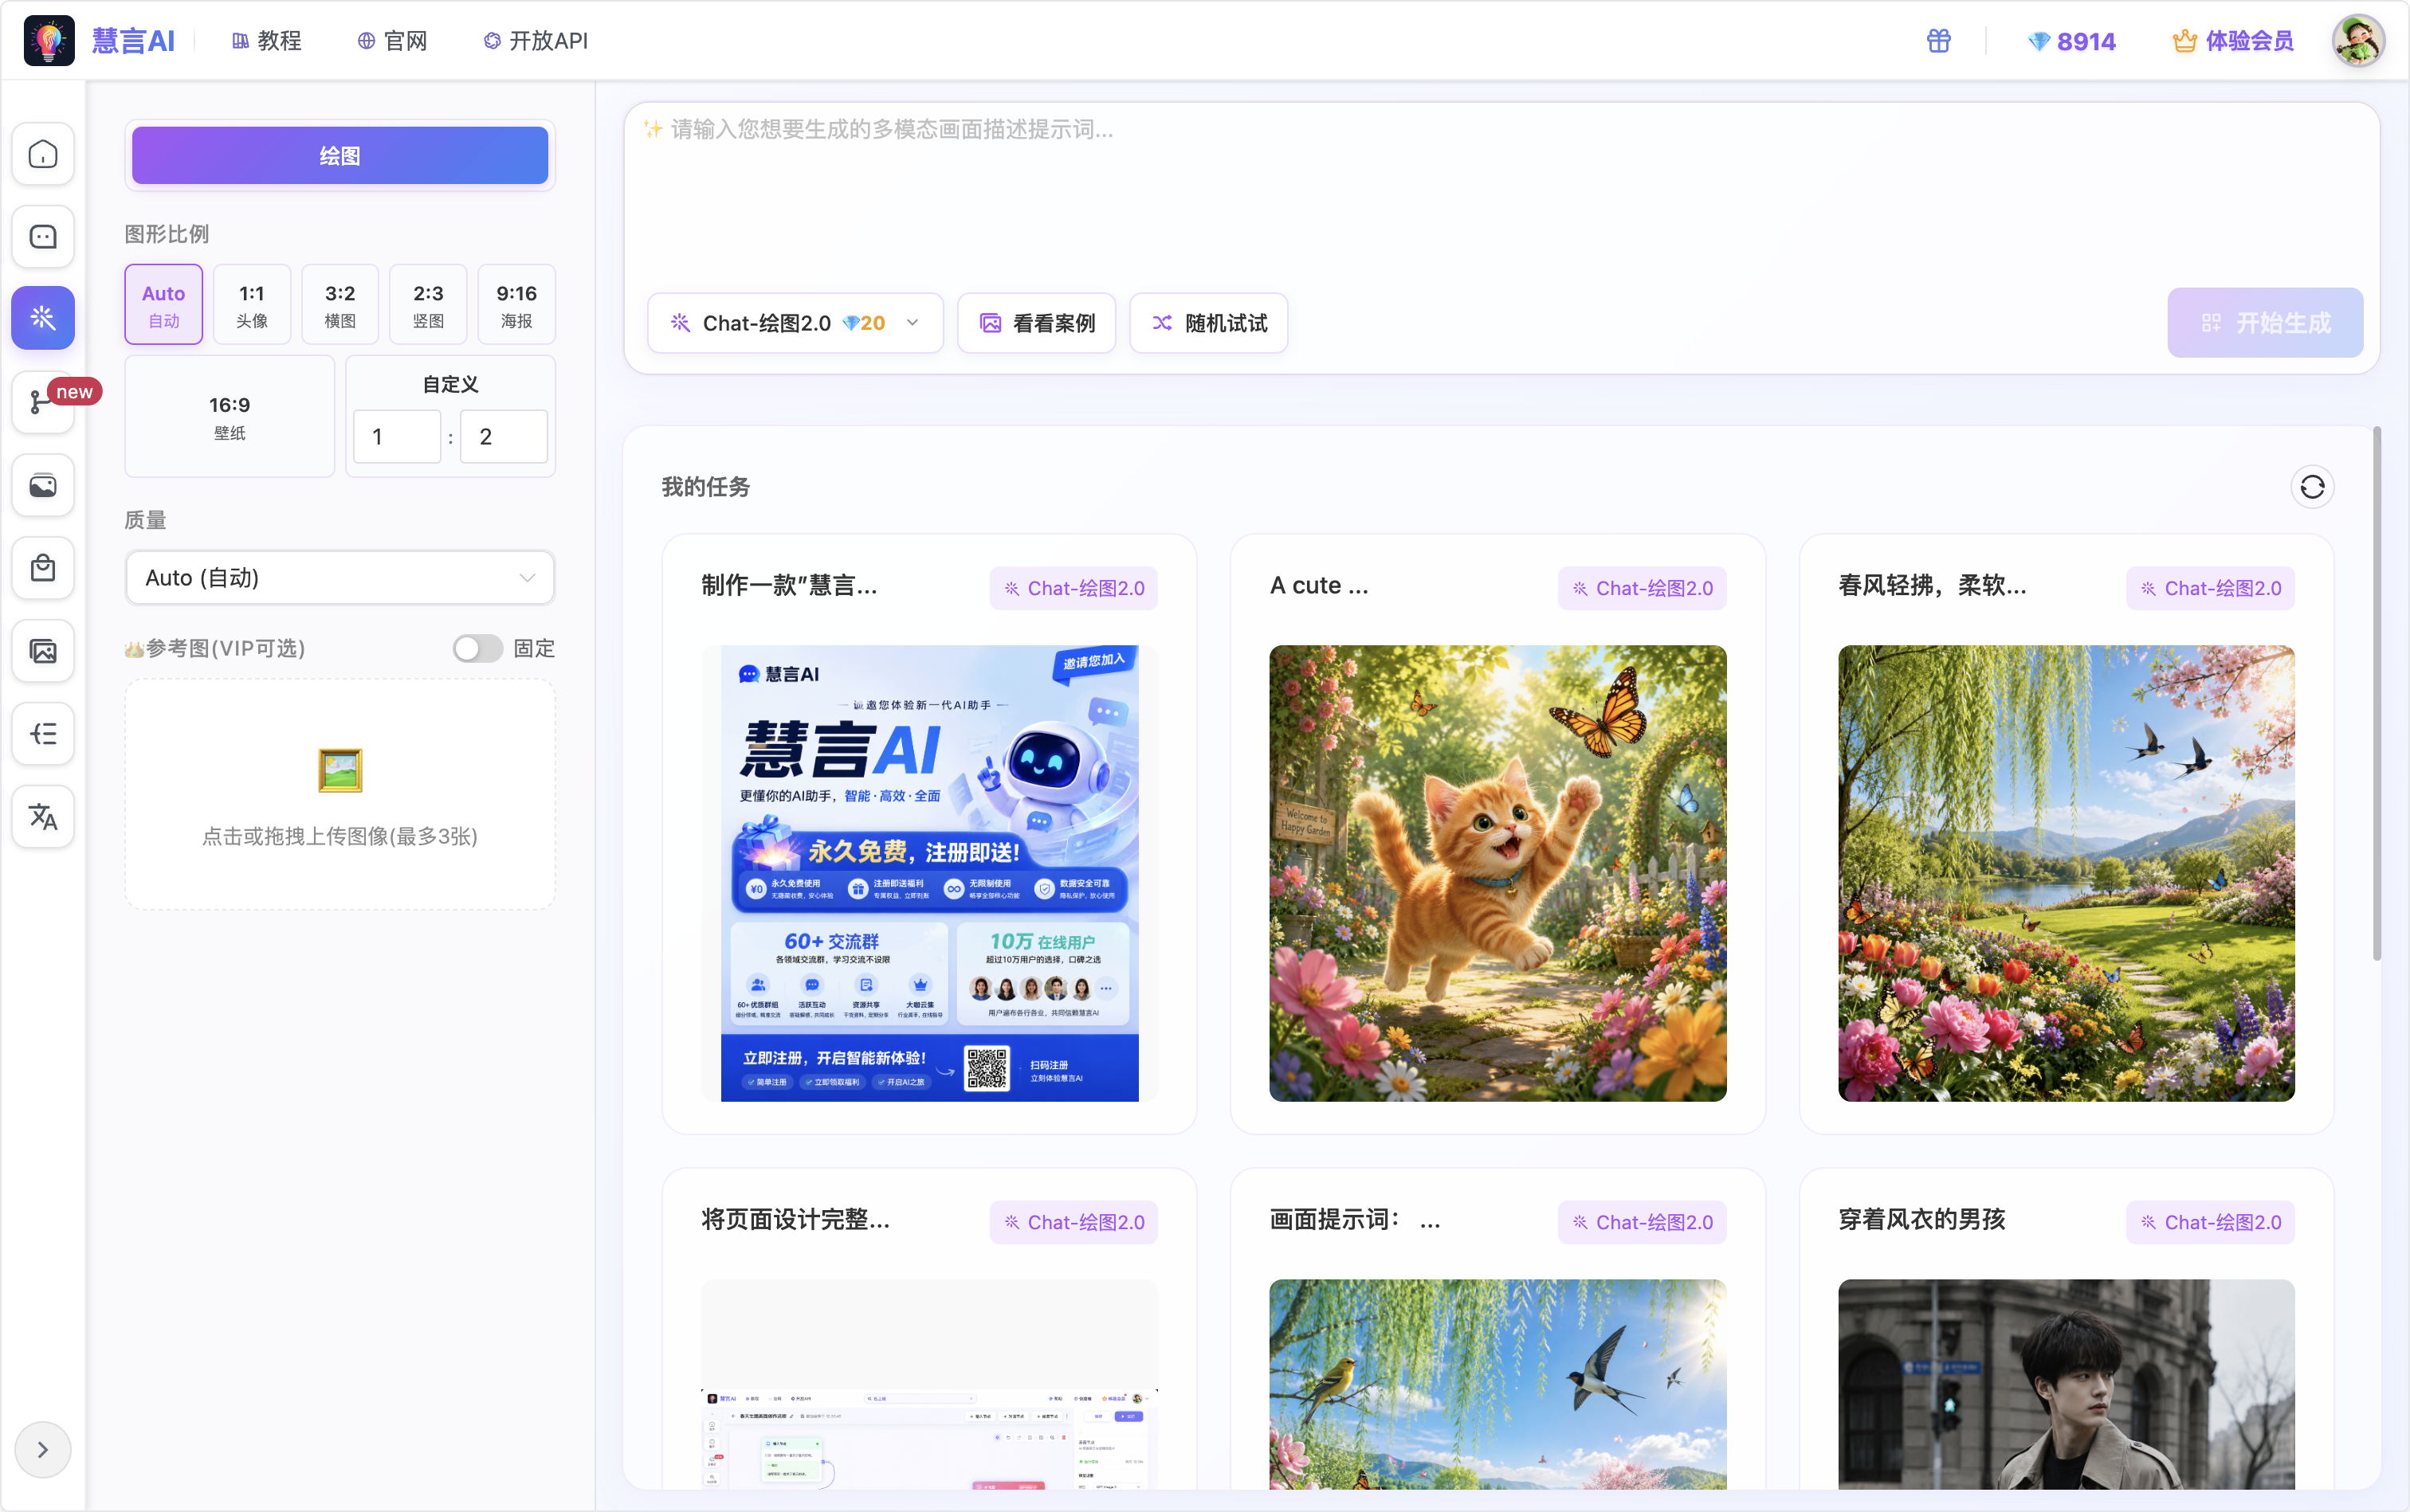The height and width of the screenshot is (1512, 2410).
Task: Open the boy in trench coat thumbnail
Action: [2066, 1384]
